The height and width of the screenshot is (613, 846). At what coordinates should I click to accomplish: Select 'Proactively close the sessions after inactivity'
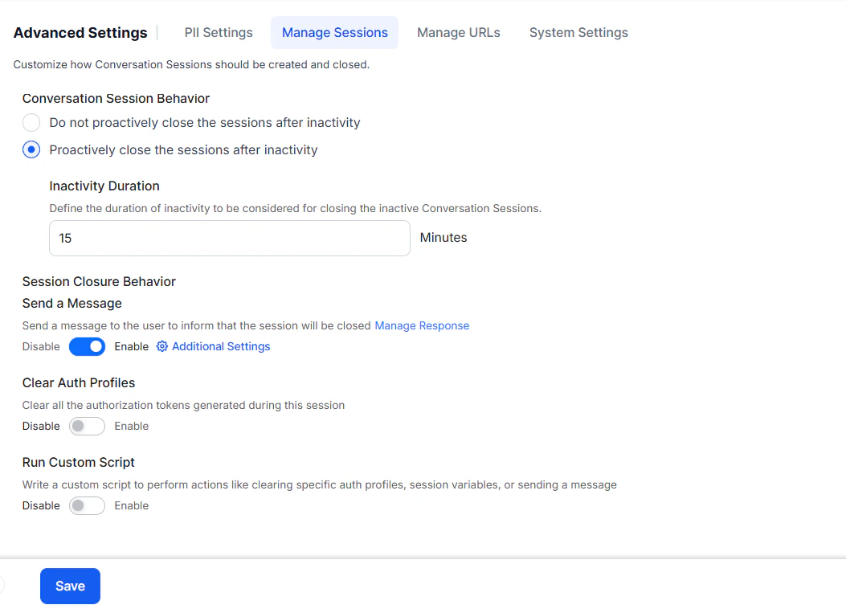click(31, 149)
